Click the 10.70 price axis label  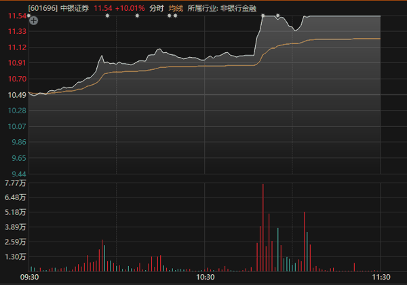17,79
